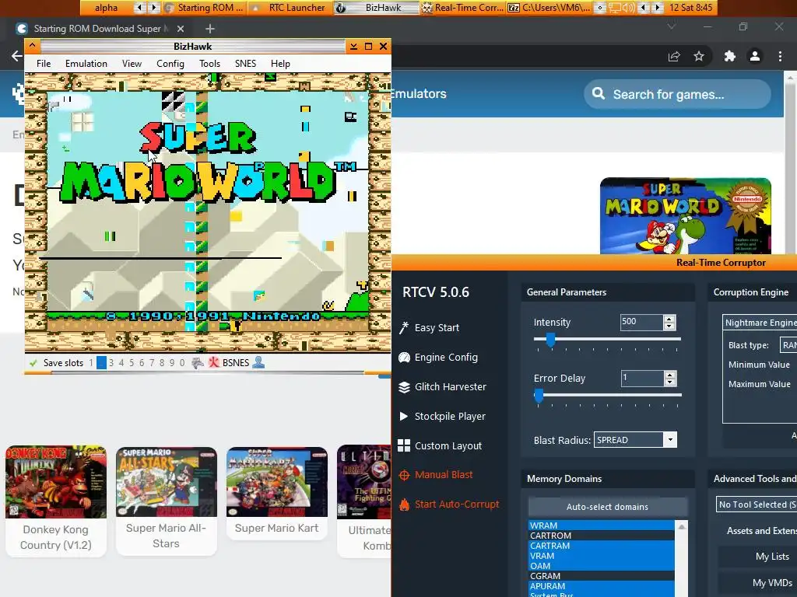Select save slot 7 in BizHawk
Image resolution: width=797 pixels, height=597 pixels.
152,363
